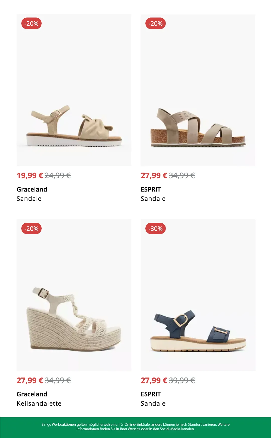Open the navy ESPRIT buckle sandal image
This screenshot has width=271, height=438.
pyautogui.click(x=198, y=295)
